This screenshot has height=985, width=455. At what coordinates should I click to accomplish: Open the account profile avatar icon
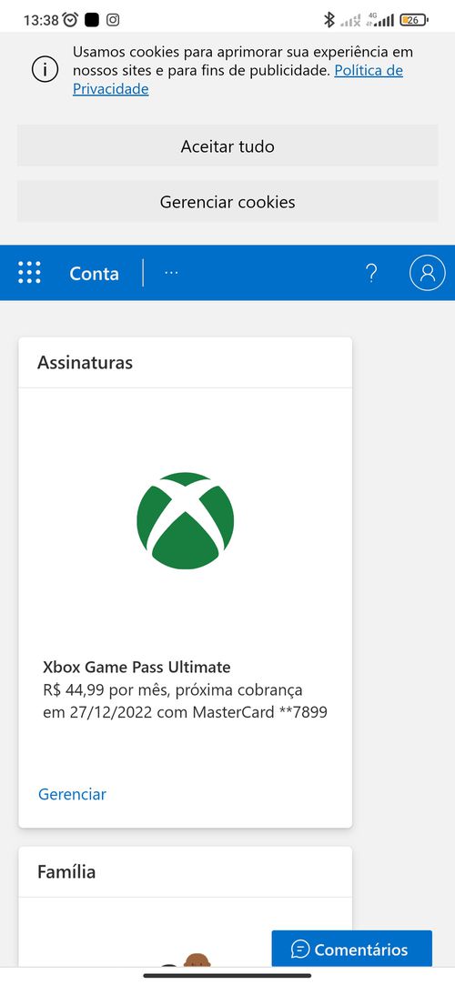pyautogui.click(x=428, y=273)
